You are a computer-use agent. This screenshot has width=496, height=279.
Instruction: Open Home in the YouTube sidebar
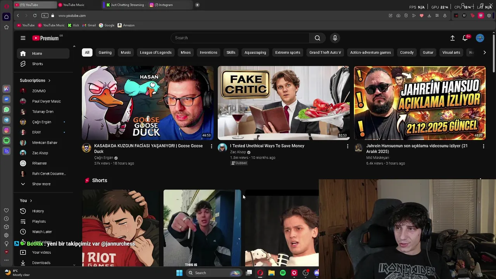43,53
